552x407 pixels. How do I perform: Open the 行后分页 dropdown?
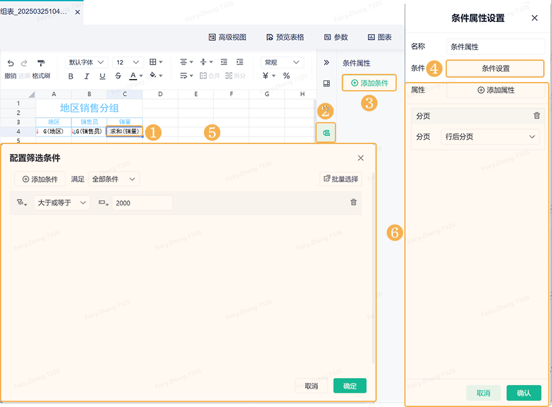point(491,137)
